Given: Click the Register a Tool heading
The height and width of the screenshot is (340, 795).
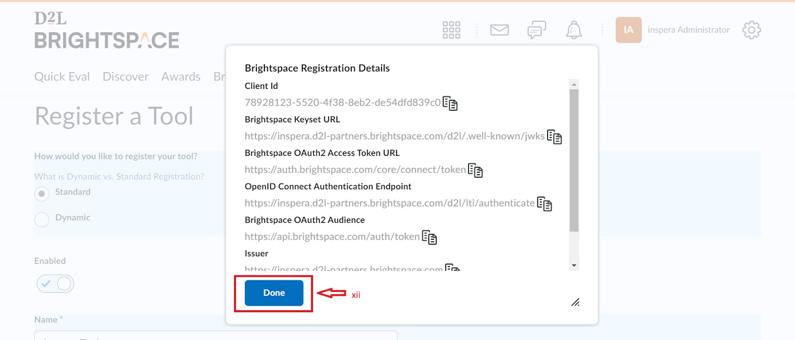Looking at the screenshot, I should point(114,116).
